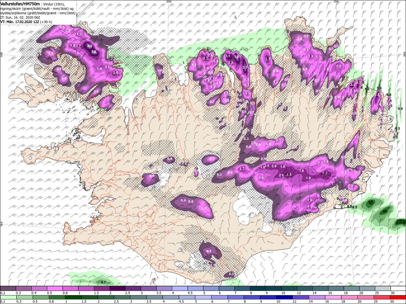
Task: Click the '20W' longitude label at top
Action: pos(169,1)
